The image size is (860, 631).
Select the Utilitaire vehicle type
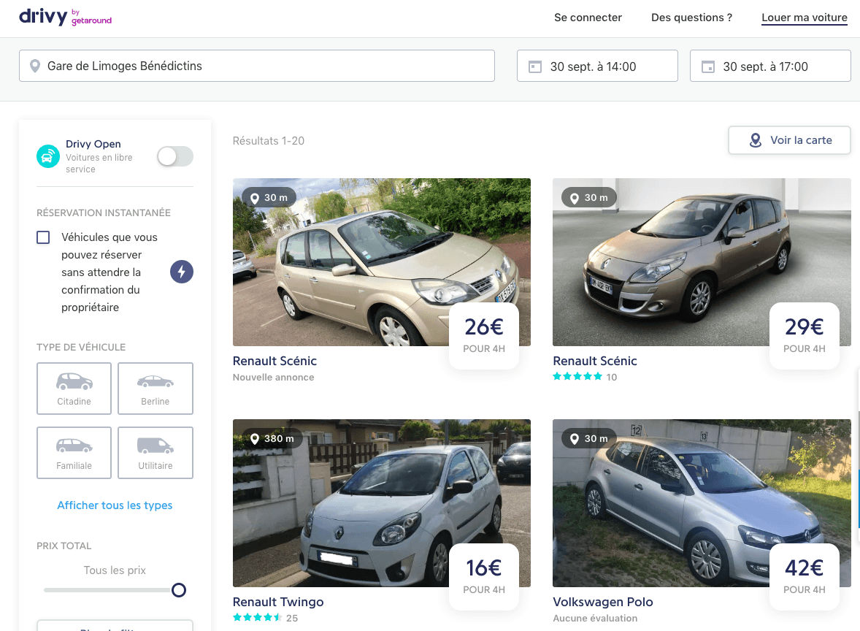[156, 453]
